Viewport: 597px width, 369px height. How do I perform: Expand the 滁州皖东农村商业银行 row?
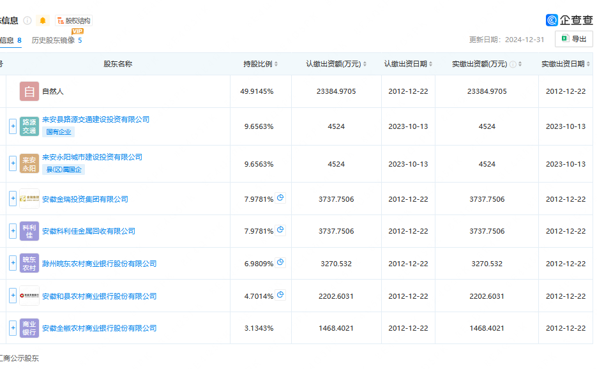[13, 263]
